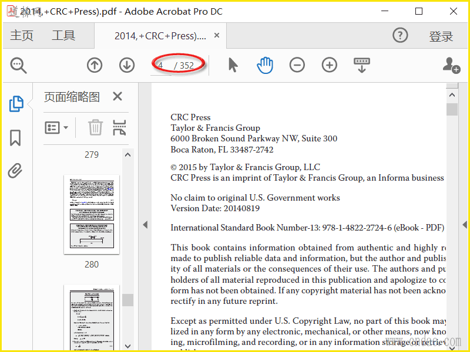470x352 pixels.
Task: Close the 2014,+CRC+Press) document tab
Action: tap(217, 35)
